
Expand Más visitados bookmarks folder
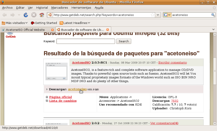click(15, 23)
